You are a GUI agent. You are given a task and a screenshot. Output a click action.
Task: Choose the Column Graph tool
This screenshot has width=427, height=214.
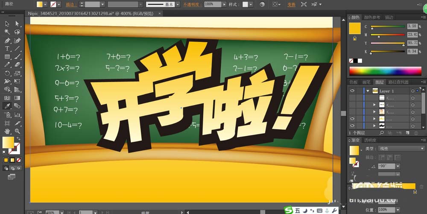pos(17,114)
